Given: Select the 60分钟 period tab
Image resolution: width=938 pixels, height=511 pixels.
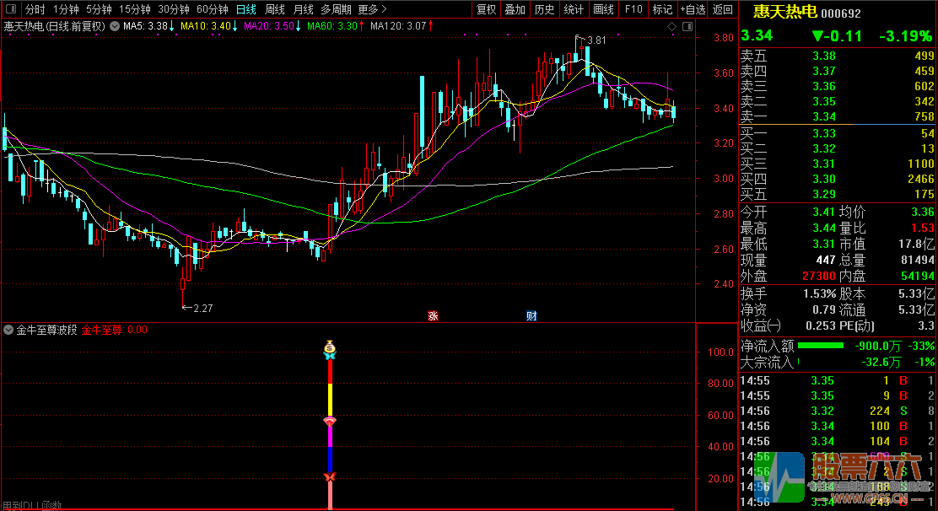Looking at the screenshot, I should click(212, 10).
